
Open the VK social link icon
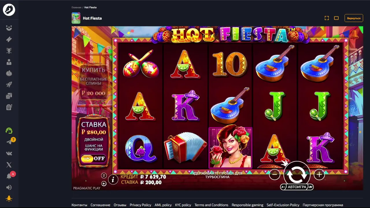(x=9, y=153)
